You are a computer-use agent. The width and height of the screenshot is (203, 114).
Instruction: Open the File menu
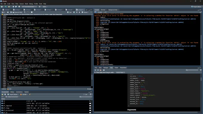pyautogui.click(x=1, y=4)
